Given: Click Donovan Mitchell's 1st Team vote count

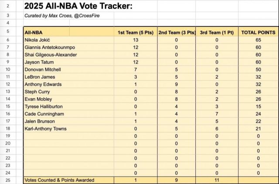Looking at the screenshot, I should tap(136, 70).
